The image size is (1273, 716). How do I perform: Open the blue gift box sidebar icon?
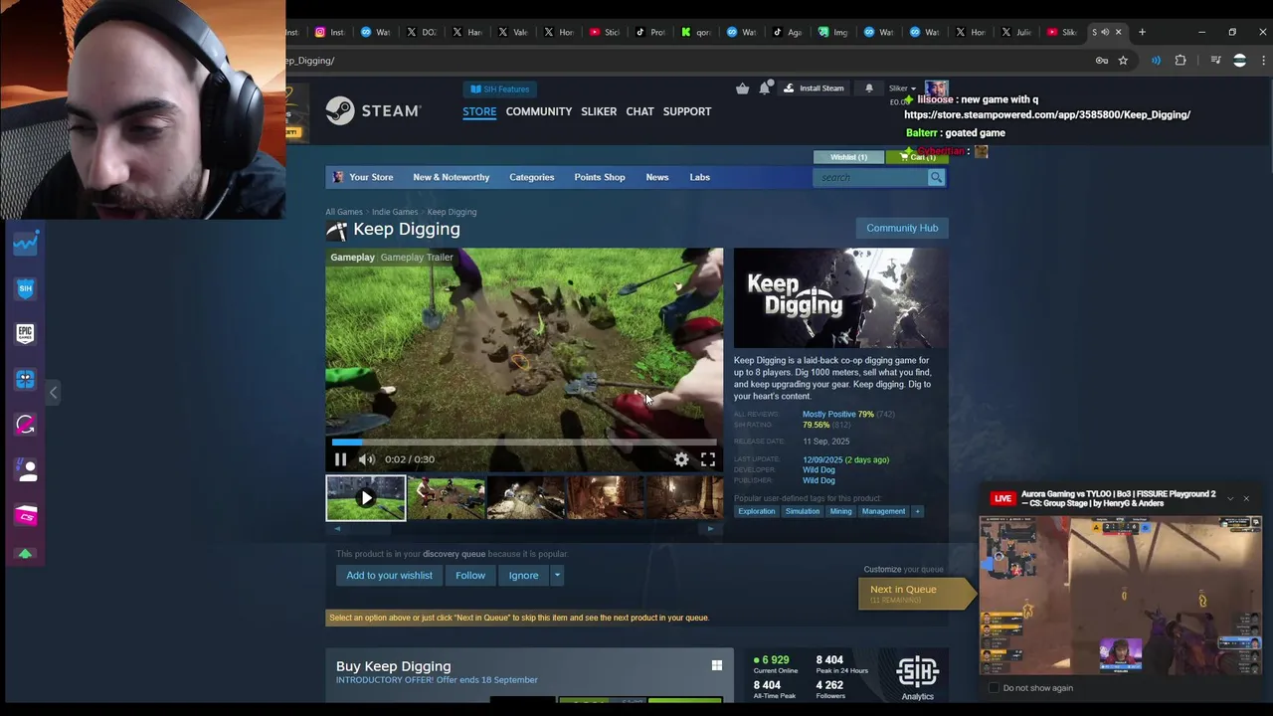[26, 379]
